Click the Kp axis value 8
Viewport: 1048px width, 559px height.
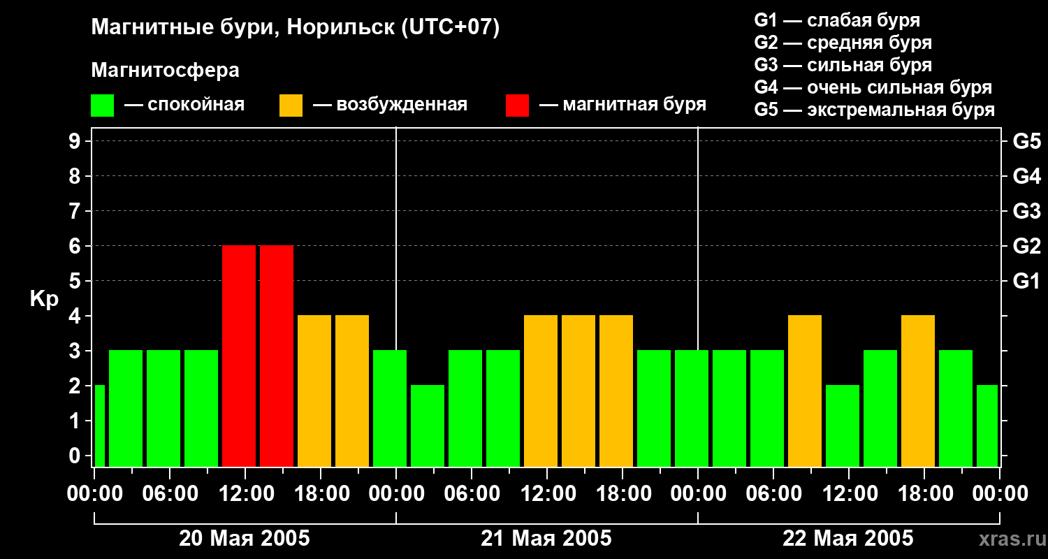coord(76,176)
